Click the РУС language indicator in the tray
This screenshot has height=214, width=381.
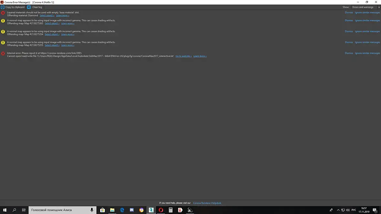point(354,210)
